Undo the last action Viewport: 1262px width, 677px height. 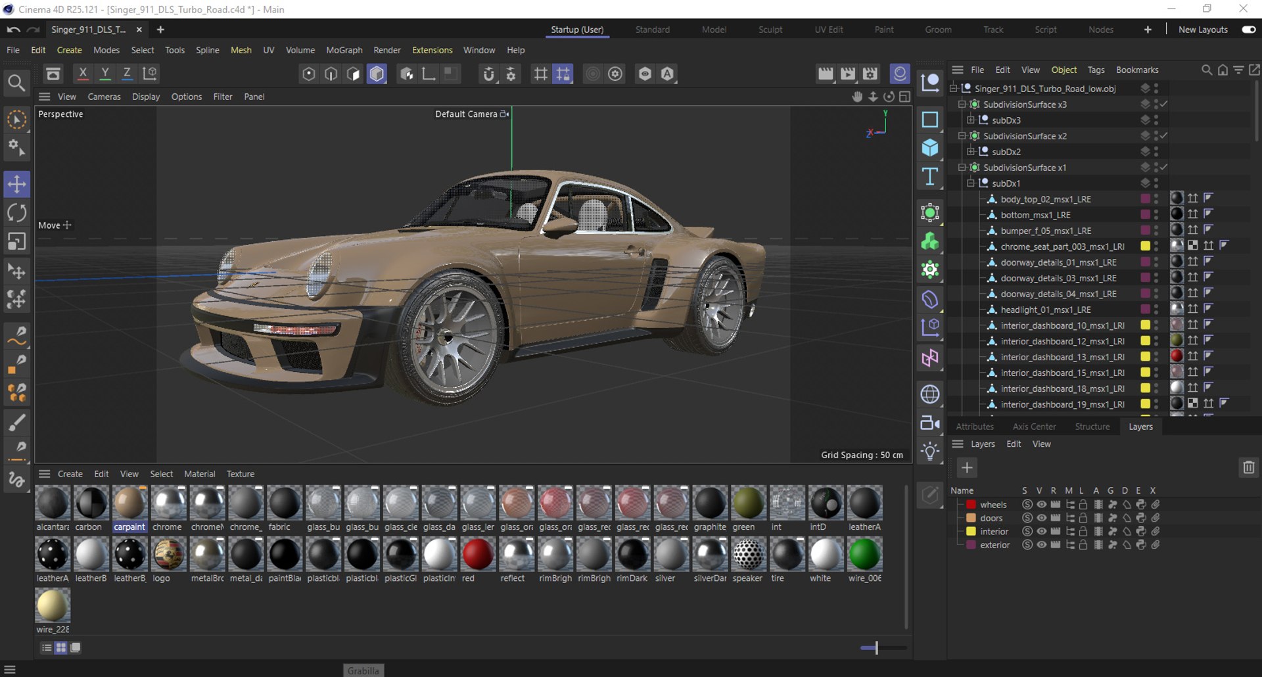(13, 30)
